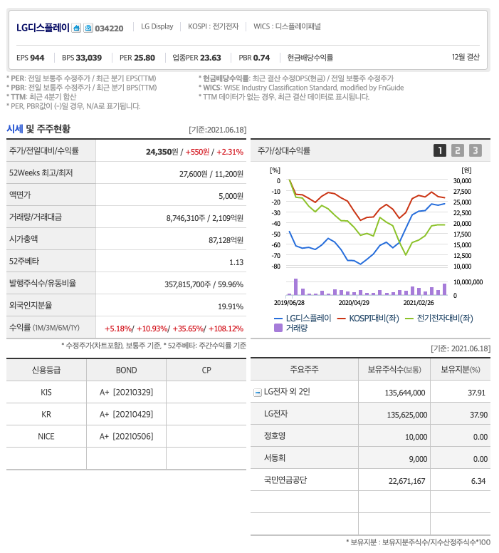Image resolution: width=499 pixels, height=553 pixels.
Task: Toggle KOSPI대비(좌) red legend entry
Action: (x=368, y=318)
